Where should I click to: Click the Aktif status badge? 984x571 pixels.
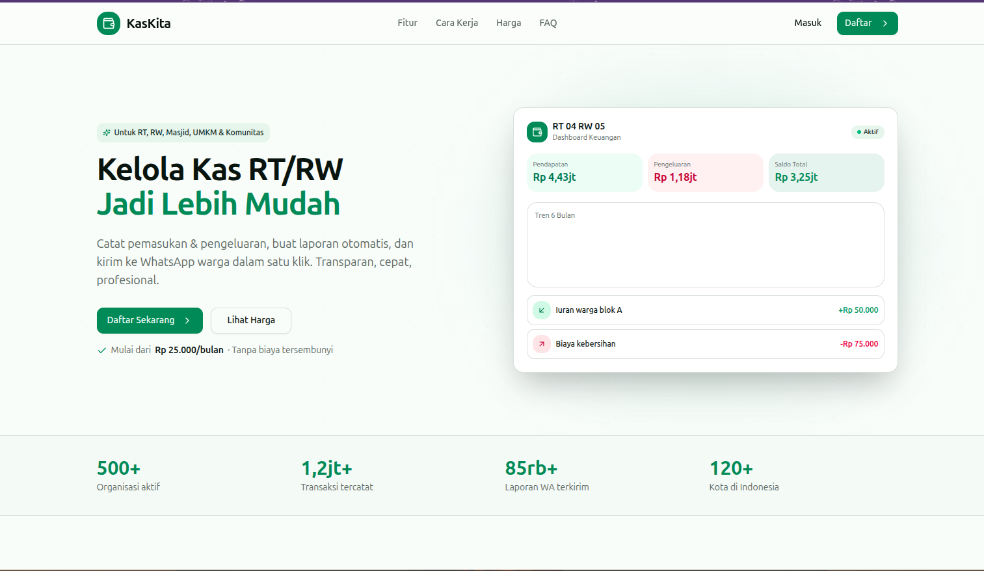868,132
